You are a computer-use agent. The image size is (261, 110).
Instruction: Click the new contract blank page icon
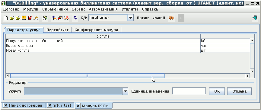click(x=6, y=18)
